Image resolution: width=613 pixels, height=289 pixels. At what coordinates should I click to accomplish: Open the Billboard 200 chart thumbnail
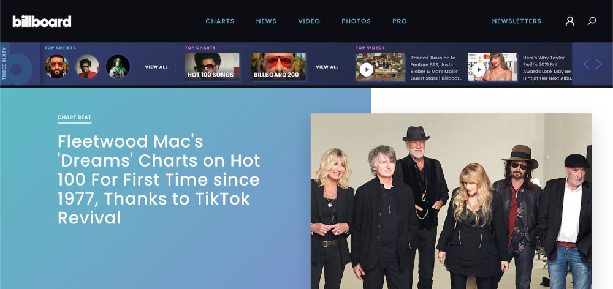click(x=278, y=67)
